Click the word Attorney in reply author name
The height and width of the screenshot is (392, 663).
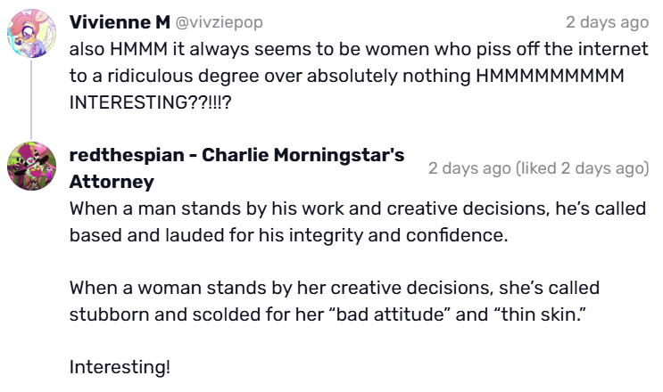(112, 182)
